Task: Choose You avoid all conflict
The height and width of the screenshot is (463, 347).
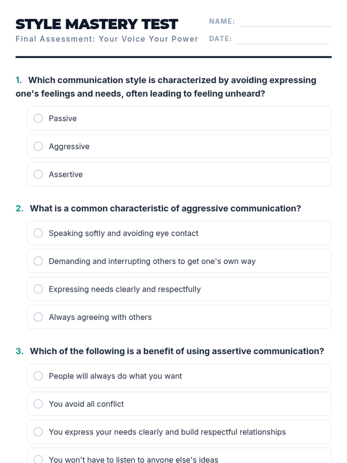Action: [38, 404]
